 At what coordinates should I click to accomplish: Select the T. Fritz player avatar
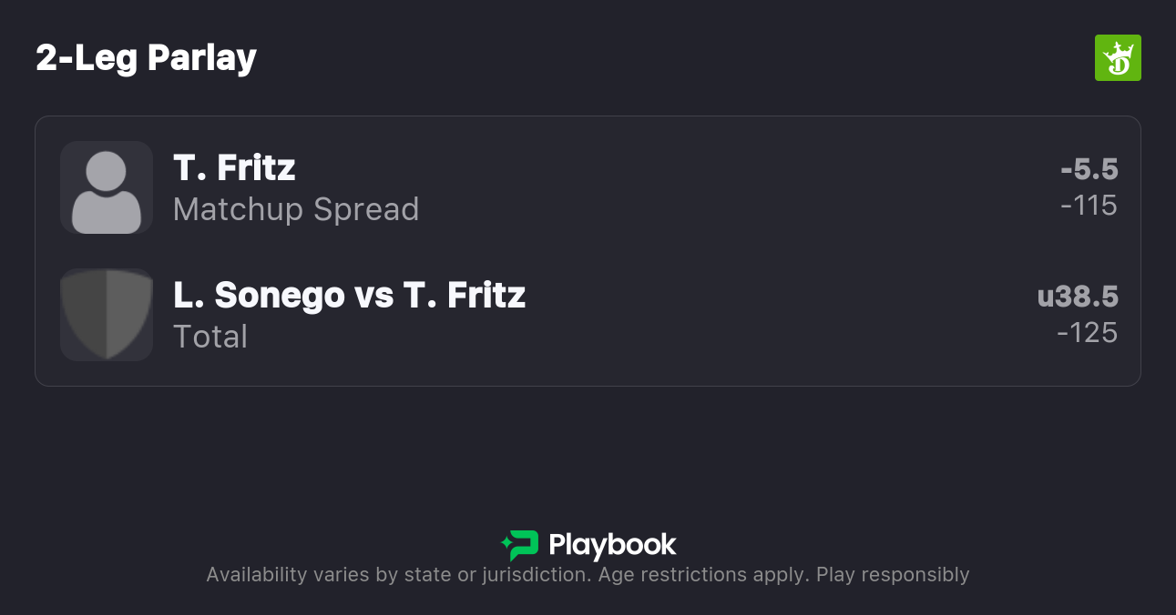(107, 187)
